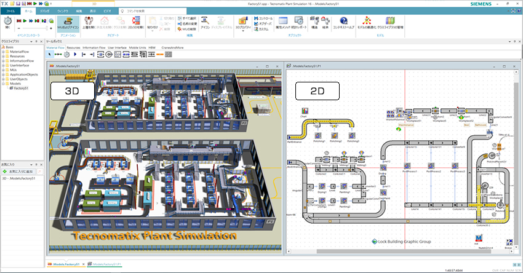The height and width of the screenshot is (273, 523).
Task: Click the Init method icon in 2D view
Action: click(478, 239)
